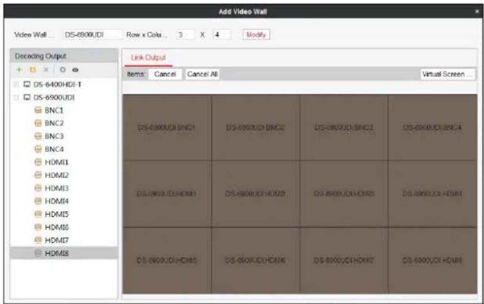Image resolution: width=484 pixels, height=304 pixels.
Task: Select the DS-6900UDI:HDMI5 wall screen
Action: [167, 261]
